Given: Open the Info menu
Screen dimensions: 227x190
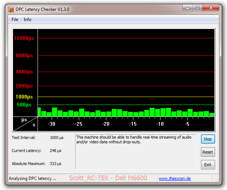Looking at the screenshot, I should (27, 20).
